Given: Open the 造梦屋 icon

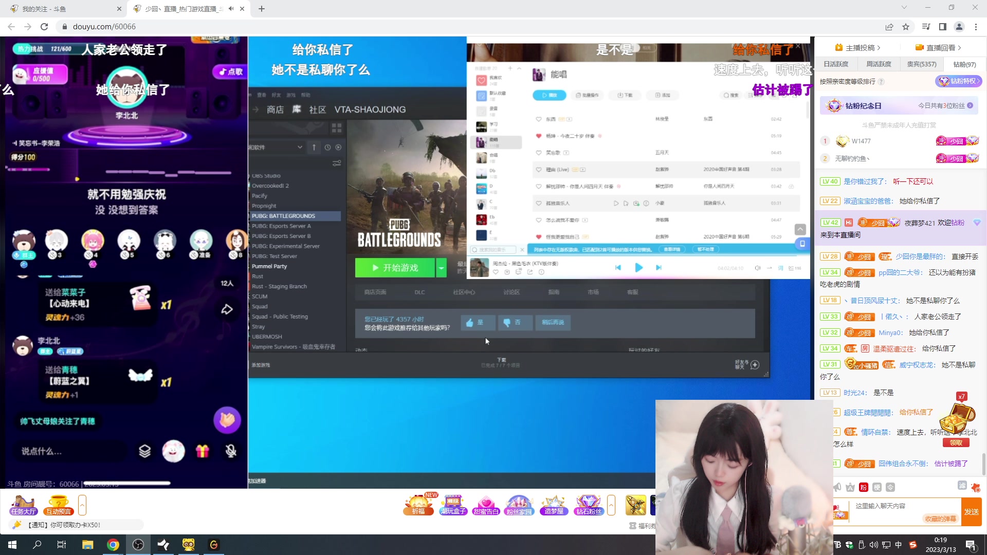Looking at the screenshot, I should click(x=554, y=505).
